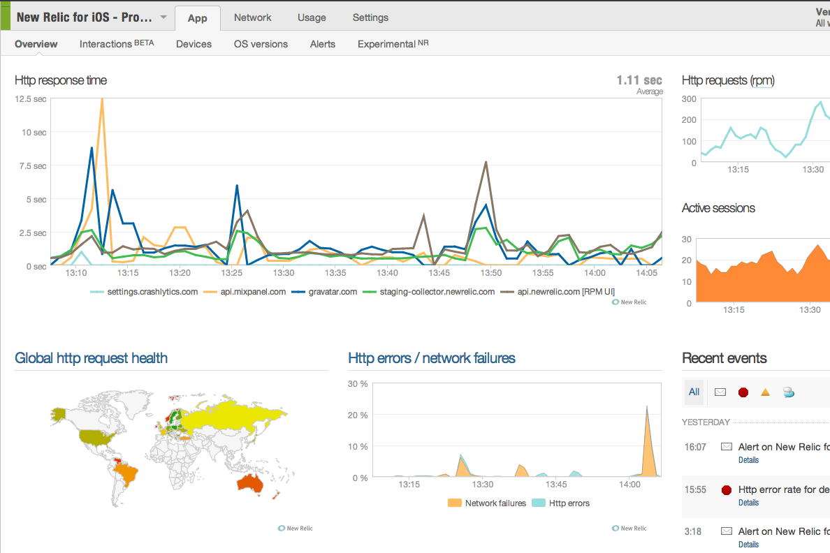The width and height of the screenshot is (830, 553).
Task: Open Global http request health heading link
Action: tap(91, 358)
